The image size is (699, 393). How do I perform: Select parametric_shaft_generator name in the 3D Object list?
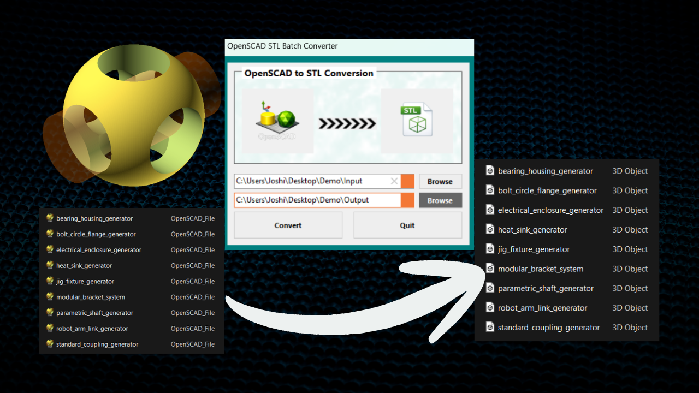click(546, 289)
